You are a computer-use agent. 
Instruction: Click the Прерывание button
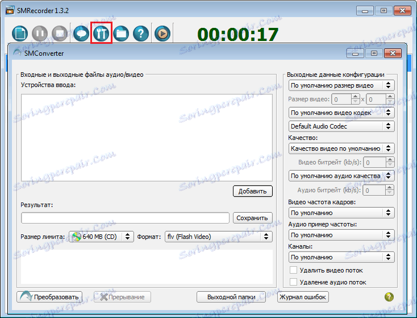(x=122, y=297)
